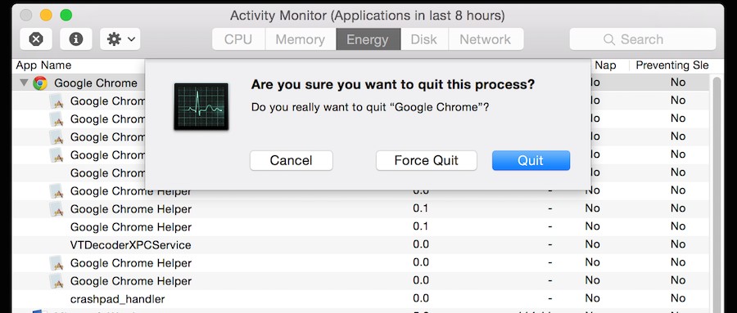This screenshot has width=737, height=313.
Task: Click the Search field
Action: click(643, 39)
